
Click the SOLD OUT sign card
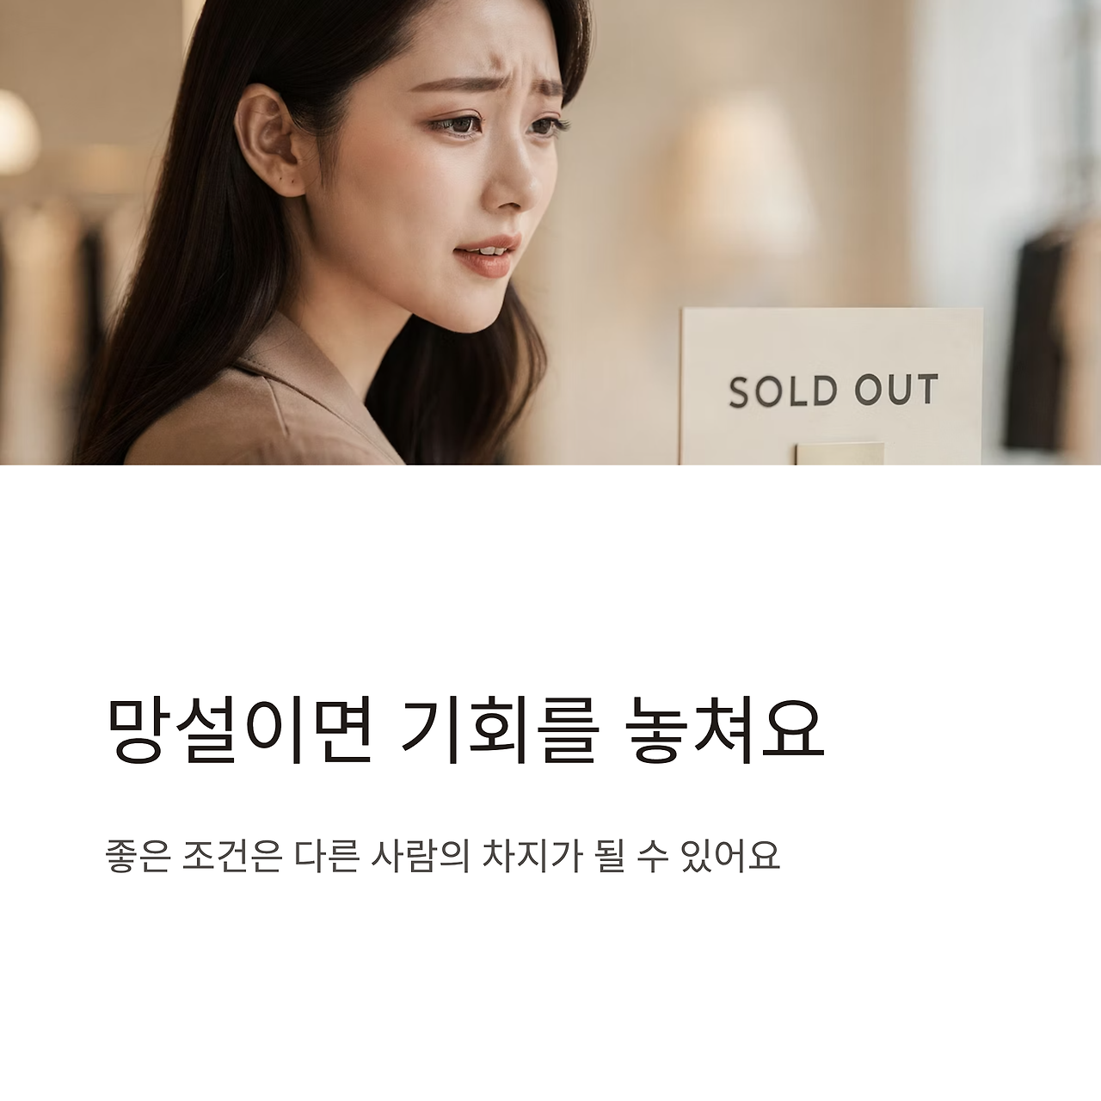(x=832, y=387)
